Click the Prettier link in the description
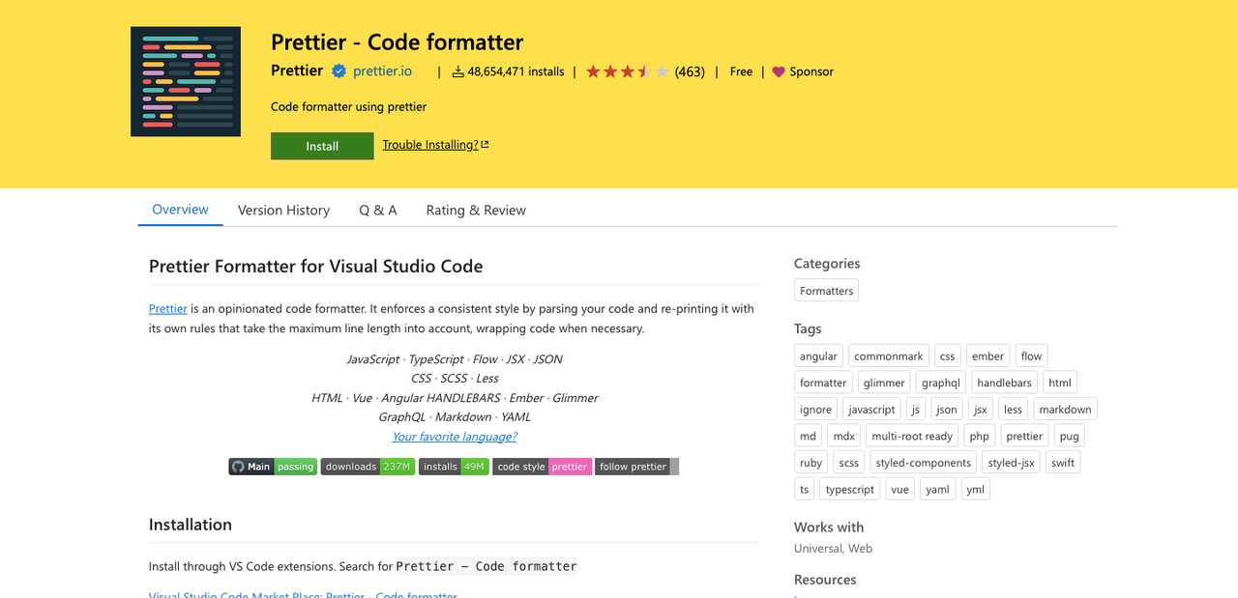The height and width of the screenshot is (598, 1238). pyautogui.click(x=168, y=309)
